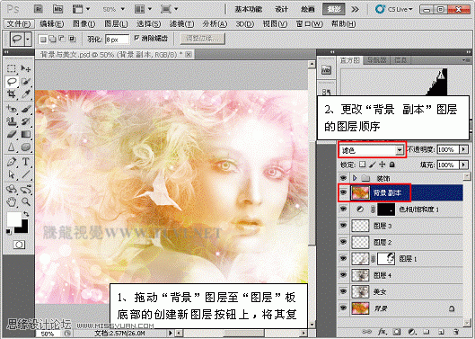Select the Eraser tool
This screenshot has width=475, height=339.
pos(11,134)
